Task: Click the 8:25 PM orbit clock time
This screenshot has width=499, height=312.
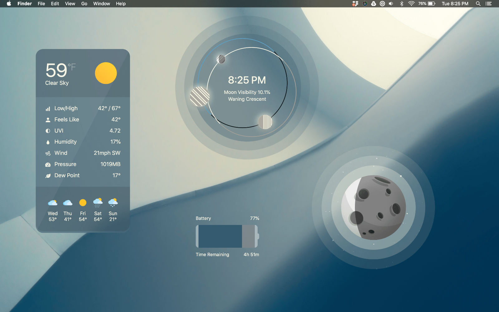Action: pos(247,80)
